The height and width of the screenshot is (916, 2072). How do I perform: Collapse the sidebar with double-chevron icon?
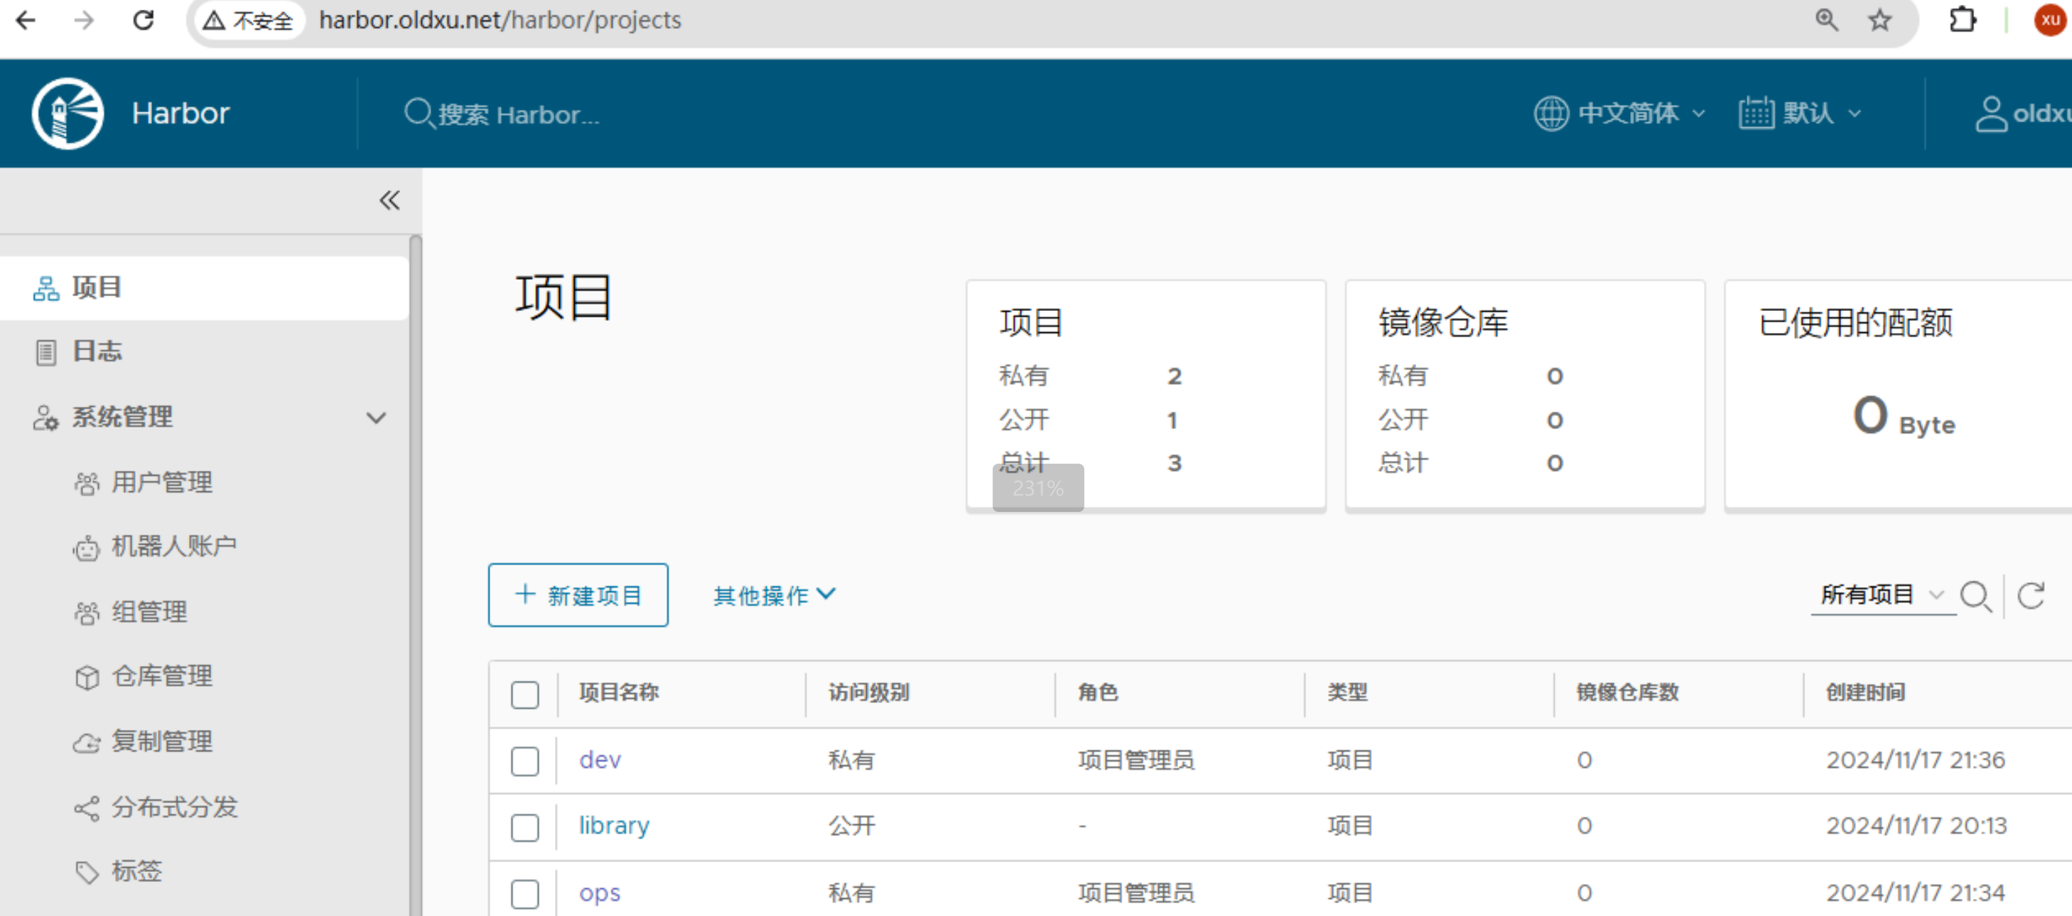[389, 200]
